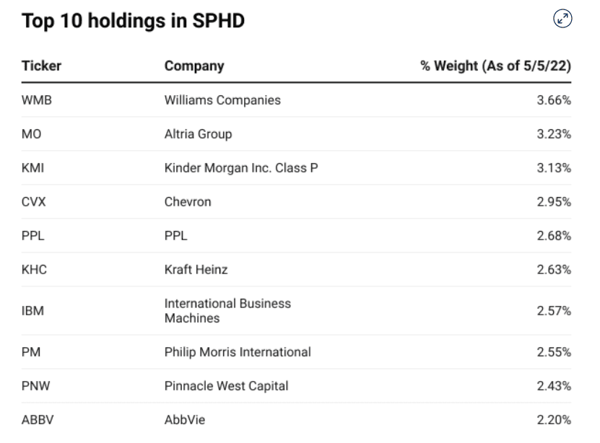Click the Ticker column header
This screenshot has width=600, height=443.
pos(41,66)
